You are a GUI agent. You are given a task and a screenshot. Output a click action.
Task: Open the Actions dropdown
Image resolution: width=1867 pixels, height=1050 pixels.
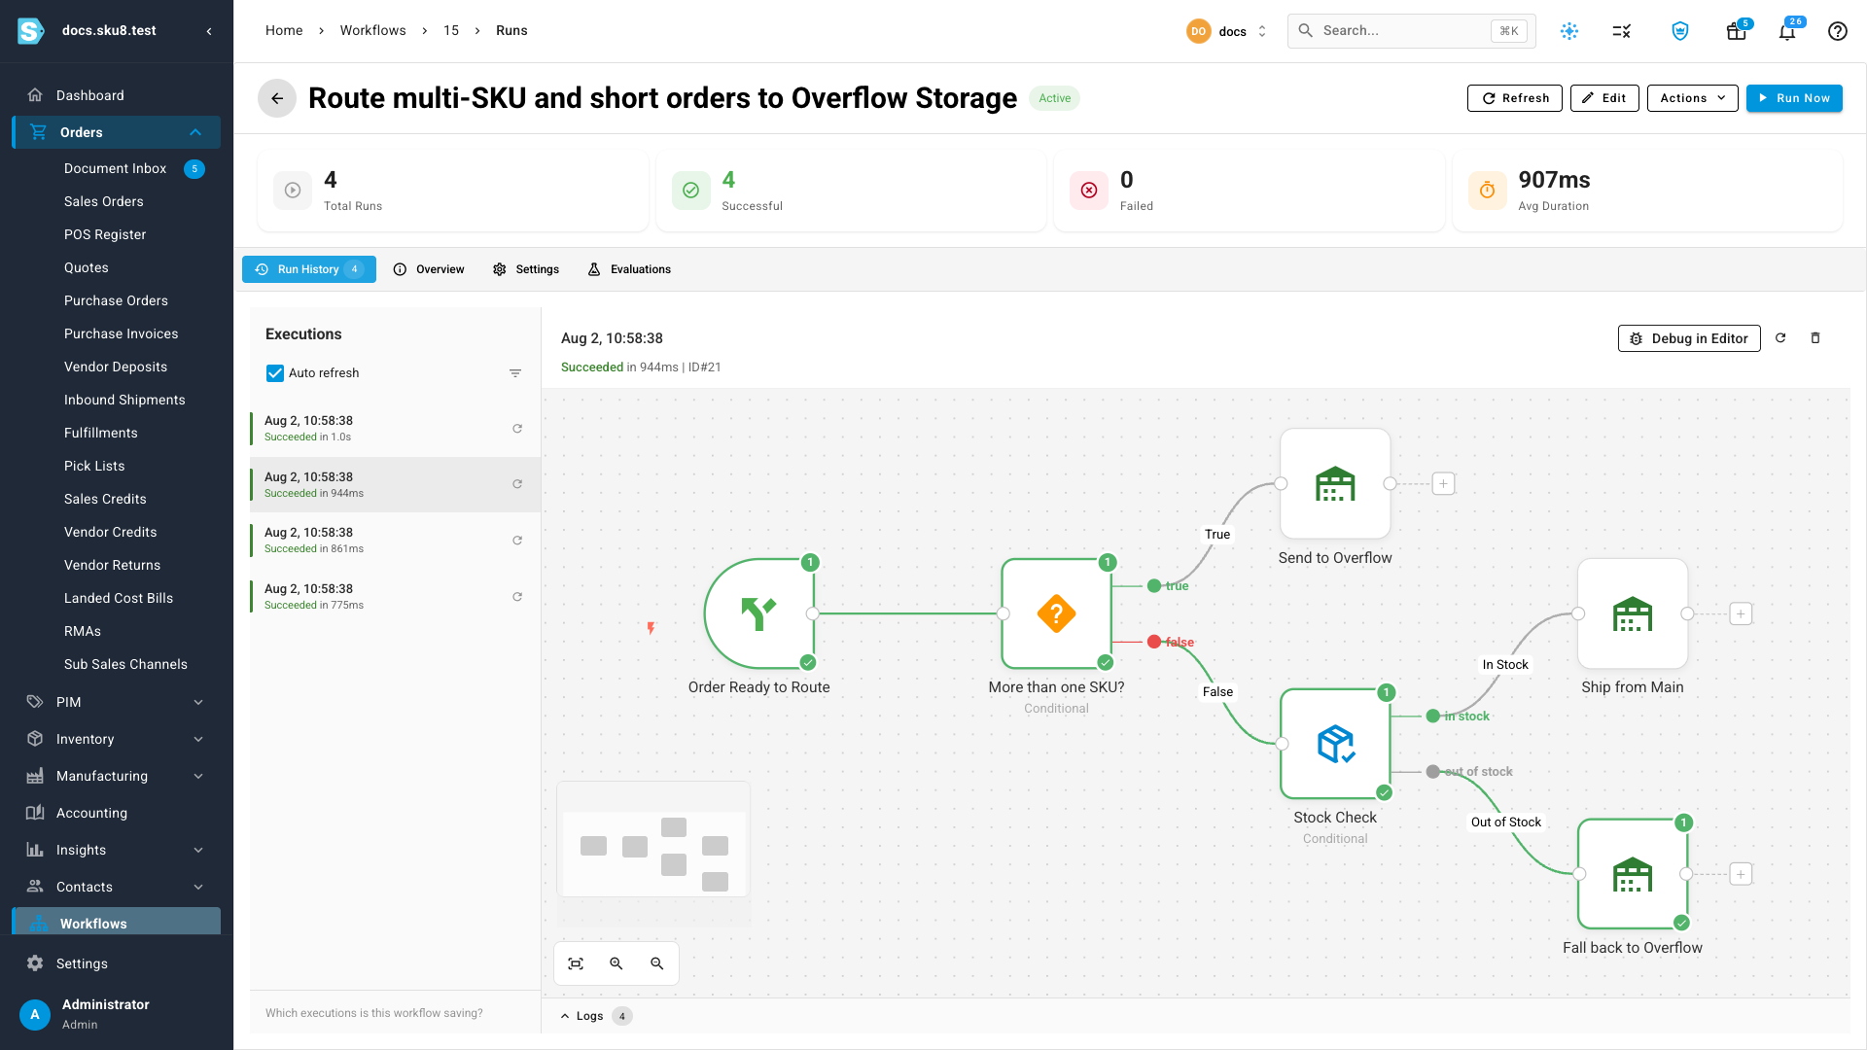pyautogui.click(x=1692, y=98)
